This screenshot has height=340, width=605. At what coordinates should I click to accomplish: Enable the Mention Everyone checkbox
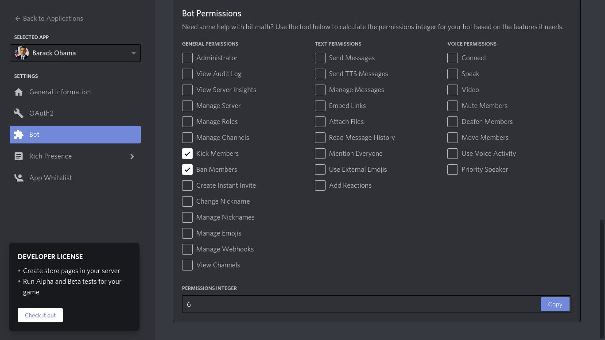[320, 154]
